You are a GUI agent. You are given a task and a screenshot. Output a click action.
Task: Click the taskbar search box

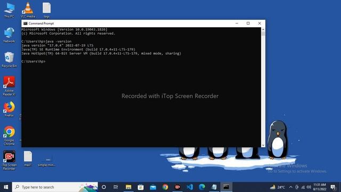click(55, 187)
